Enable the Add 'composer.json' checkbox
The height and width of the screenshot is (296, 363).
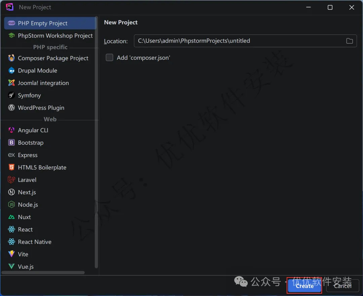[109, 57]
